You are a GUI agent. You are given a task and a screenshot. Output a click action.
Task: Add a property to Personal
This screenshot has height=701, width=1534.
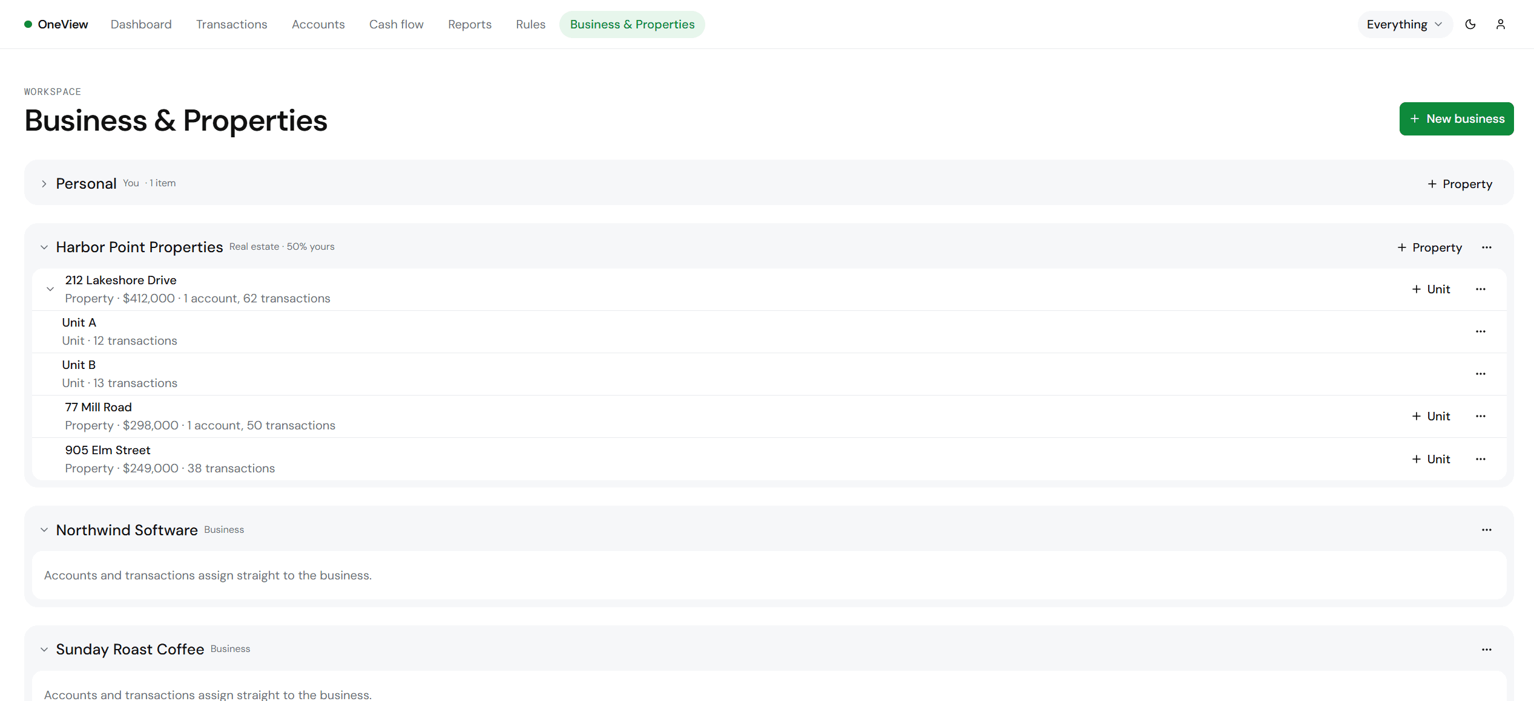(x=1460, y=184)
